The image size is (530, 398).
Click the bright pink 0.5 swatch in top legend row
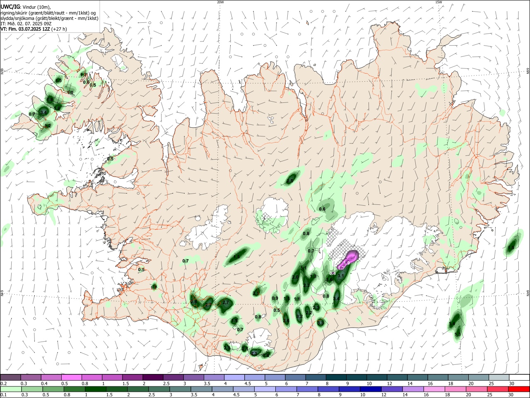point(71,377)
